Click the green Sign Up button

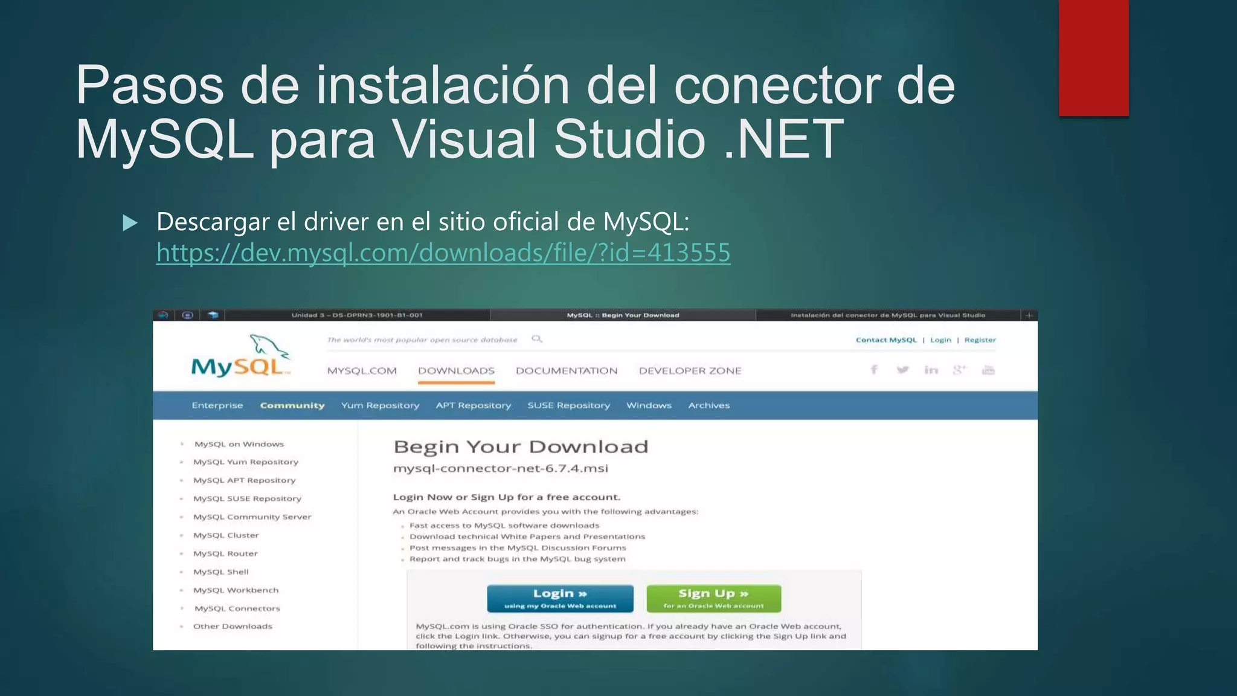[x=713, y=598]
